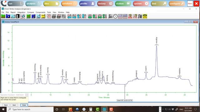The height and width of the screenshot is (112, 200).
Task: Open the Help menu
Action: click(67, 12)
